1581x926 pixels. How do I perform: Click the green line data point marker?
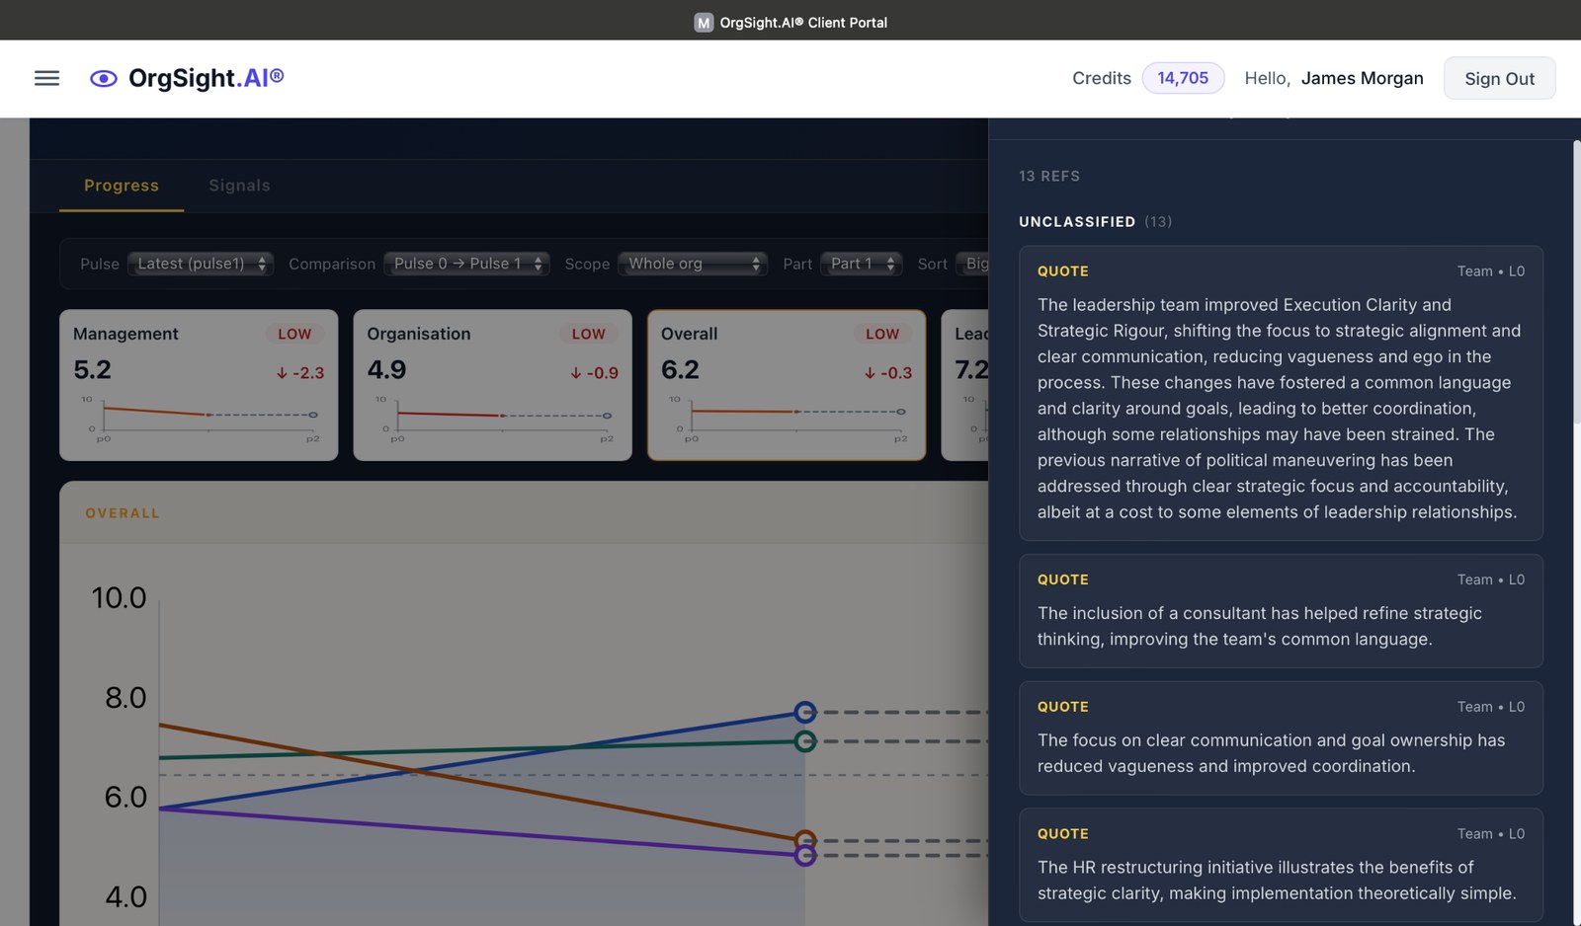click(805, 741)
